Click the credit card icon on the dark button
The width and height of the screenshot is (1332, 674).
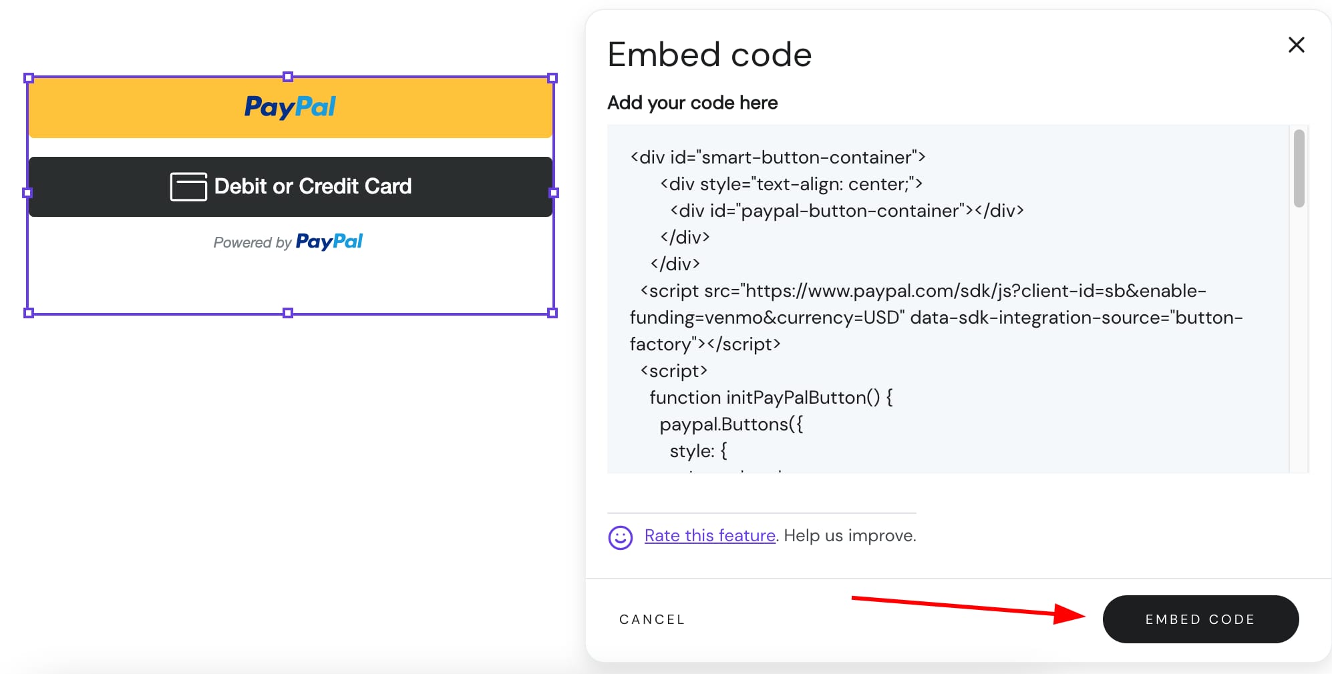(188, 187)
